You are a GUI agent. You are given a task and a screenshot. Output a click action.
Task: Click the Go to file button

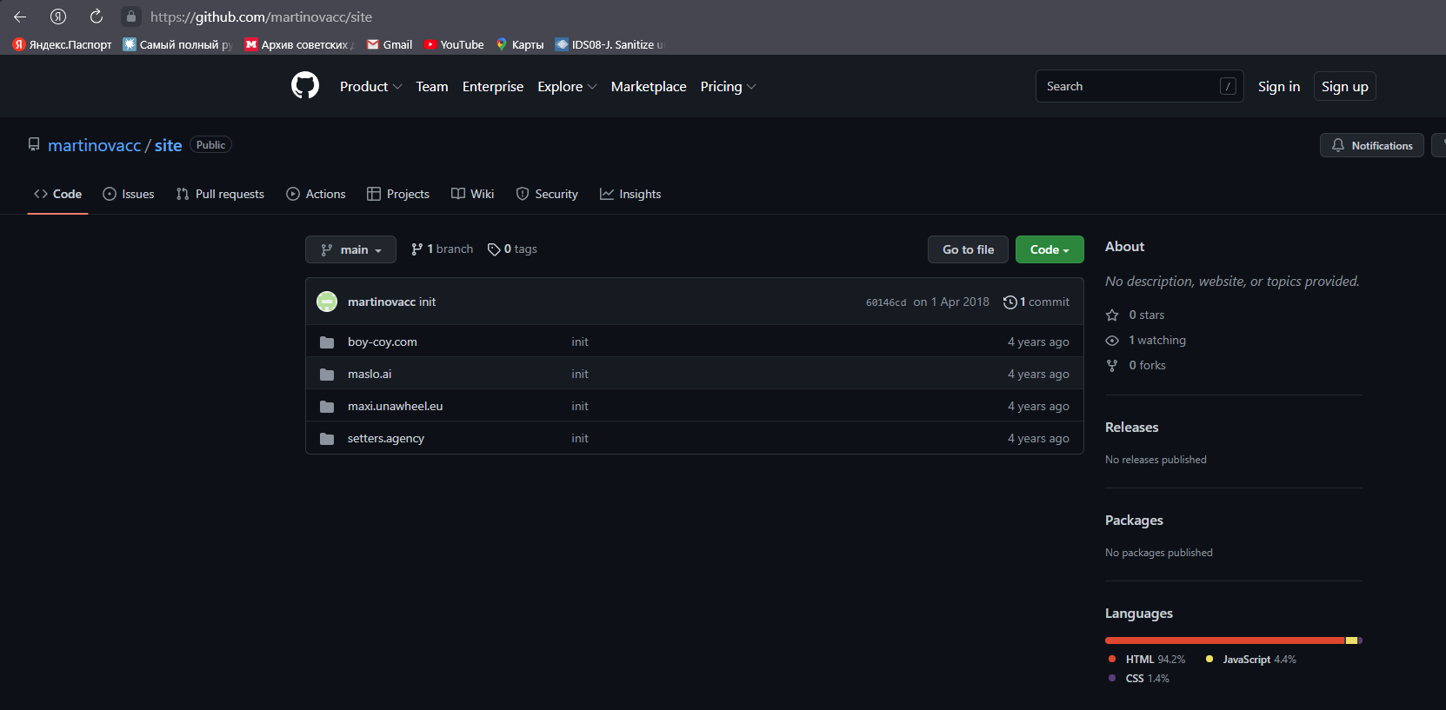coord(968,249)
